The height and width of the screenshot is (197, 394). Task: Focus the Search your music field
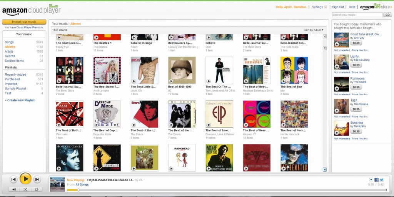[x=357, y=15]
